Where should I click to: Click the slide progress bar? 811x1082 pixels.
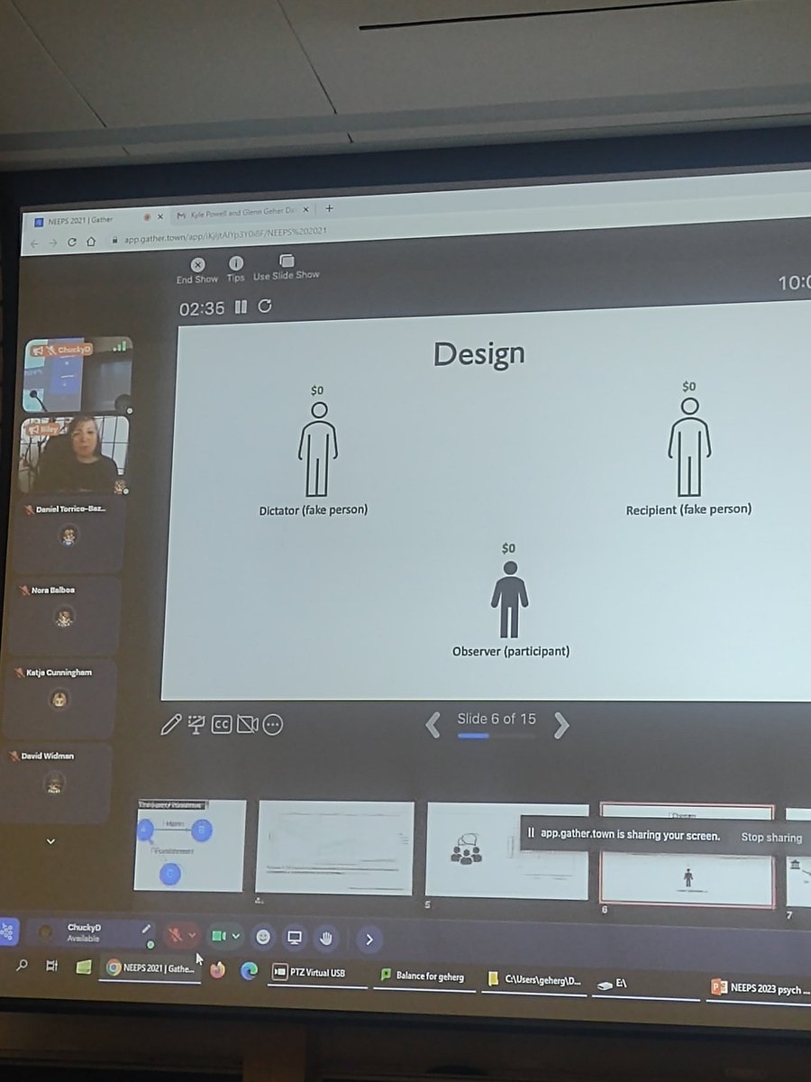point(497,736)
